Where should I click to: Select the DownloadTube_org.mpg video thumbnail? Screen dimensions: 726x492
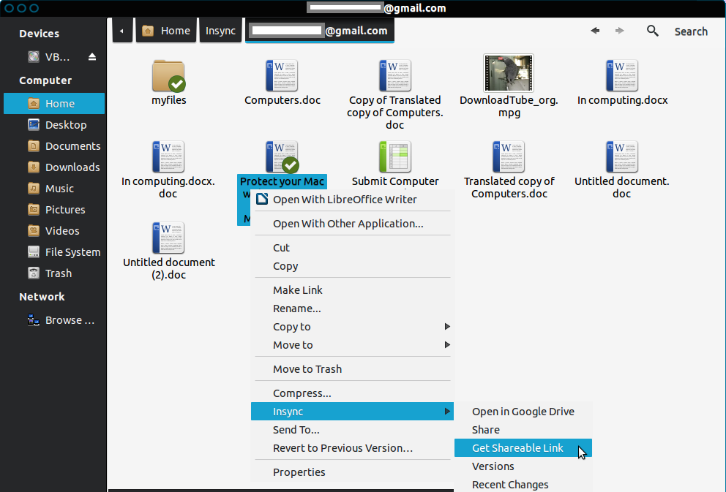509,73
